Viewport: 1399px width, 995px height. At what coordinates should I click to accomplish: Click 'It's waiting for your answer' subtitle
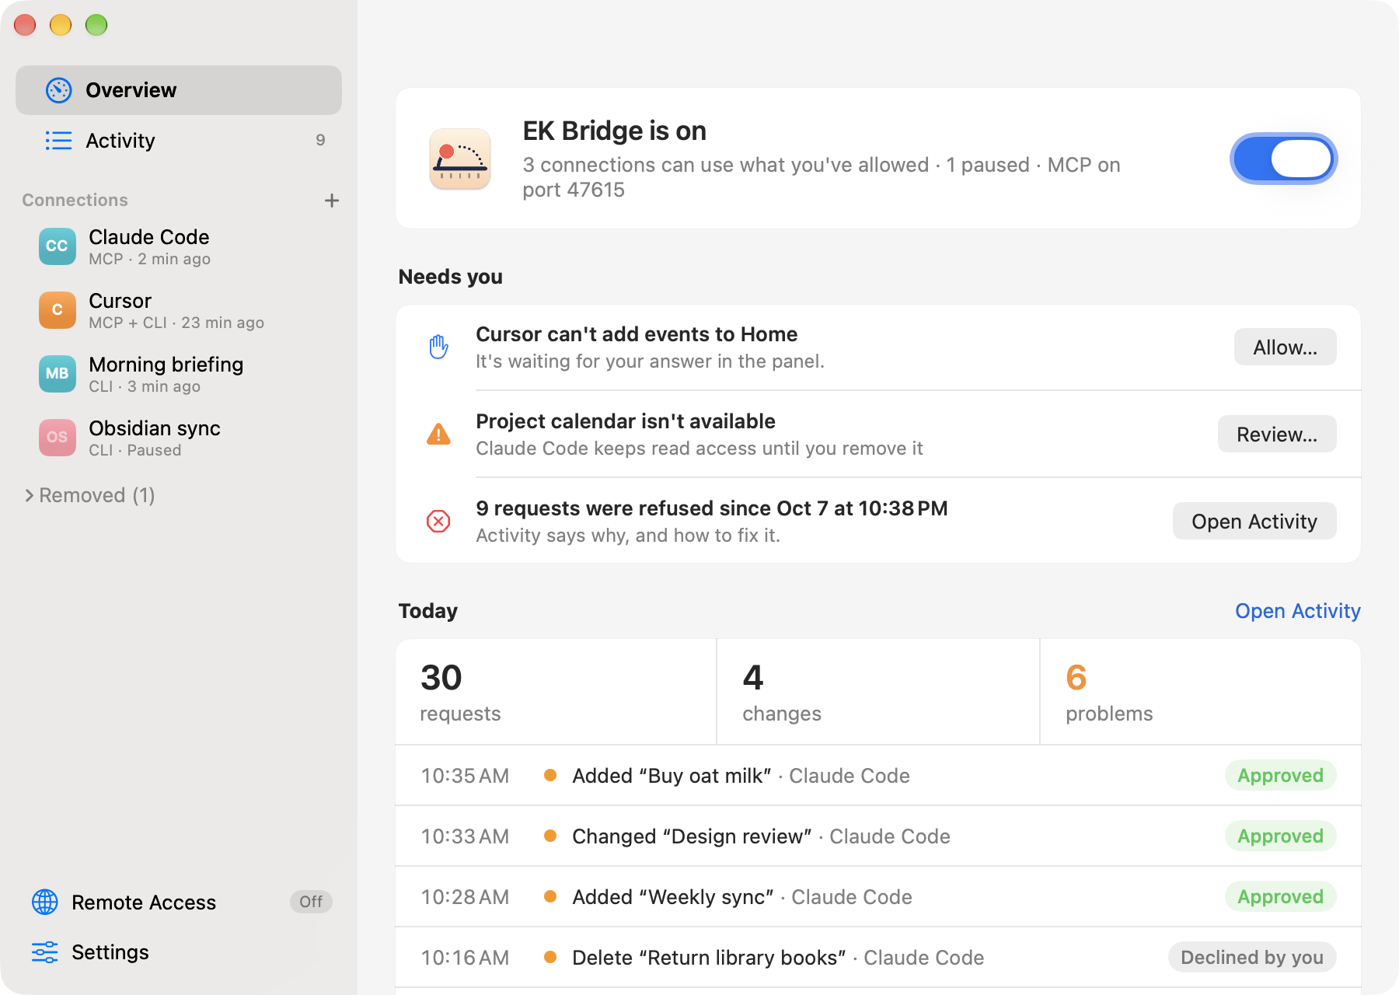(x=650, y=361)
